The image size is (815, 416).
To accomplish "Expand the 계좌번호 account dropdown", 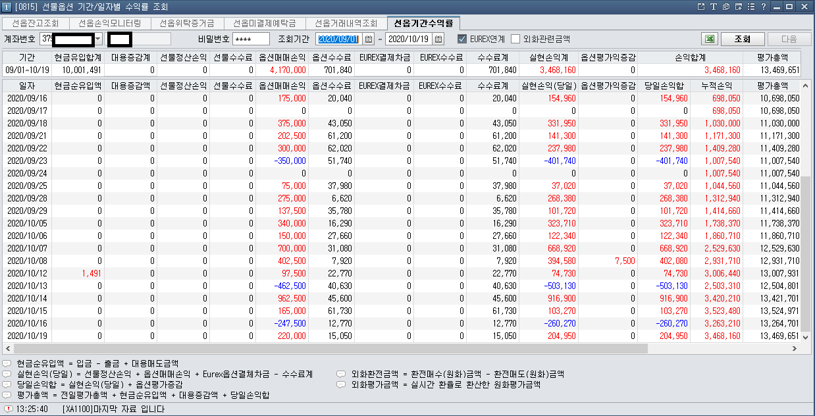I will [99, 39].
